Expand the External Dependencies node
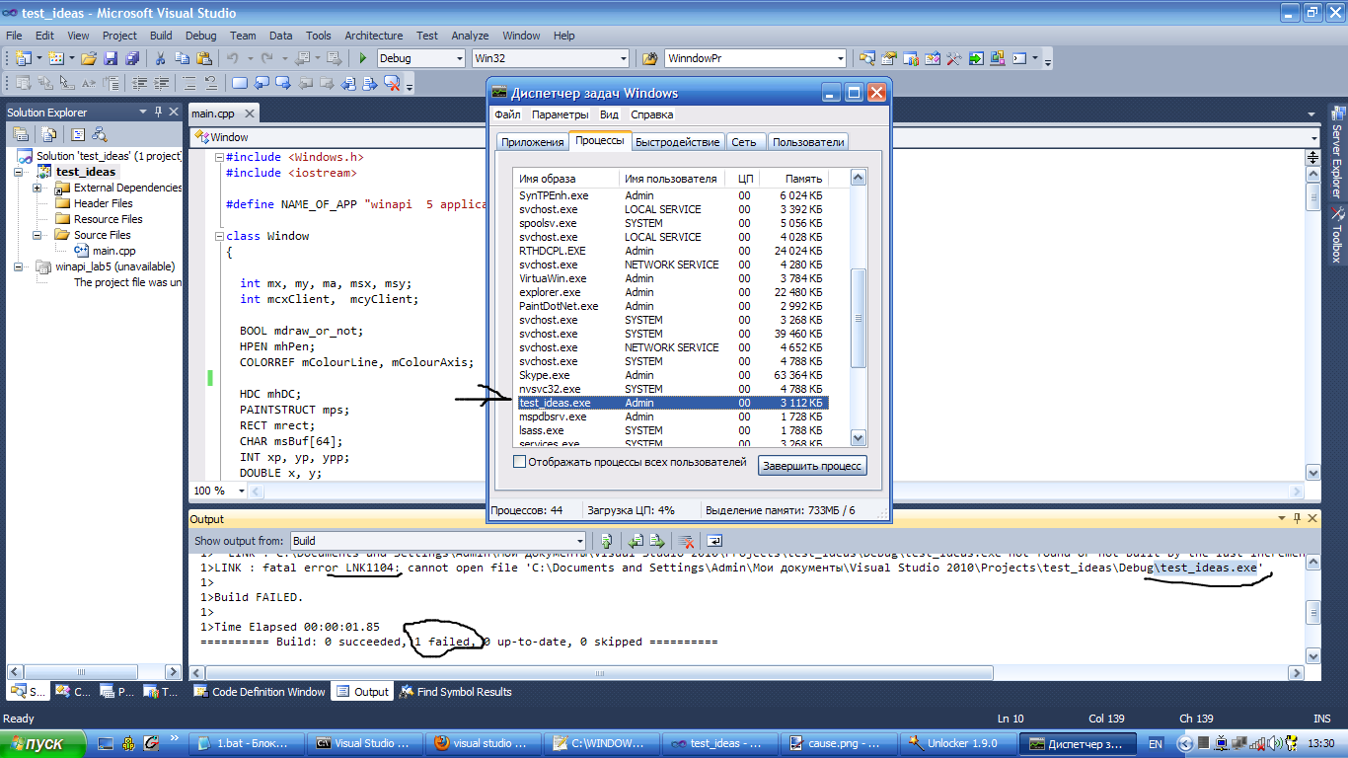The width and height of the screenshot is (1348, 758). tap(37, 188)
